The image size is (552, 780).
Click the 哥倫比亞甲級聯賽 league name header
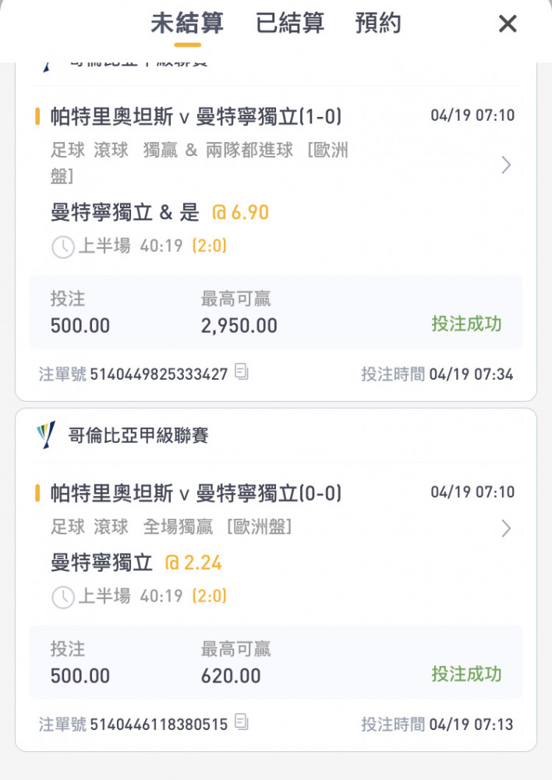[x=138, y=436]
